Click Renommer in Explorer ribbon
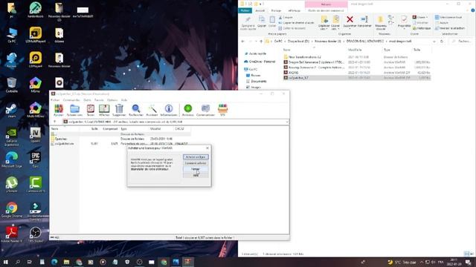This screenshot has width=476, height=267. click(364, 22)
